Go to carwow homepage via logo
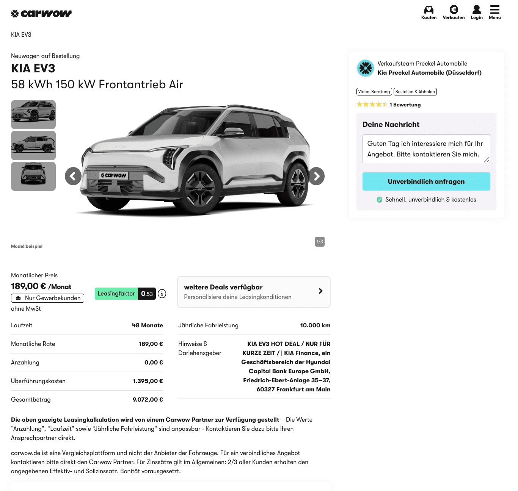The image size is (518, 491). [41, 14]
